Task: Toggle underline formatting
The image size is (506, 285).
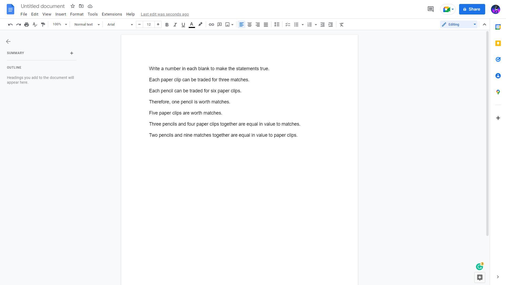Action: (183, 25)
